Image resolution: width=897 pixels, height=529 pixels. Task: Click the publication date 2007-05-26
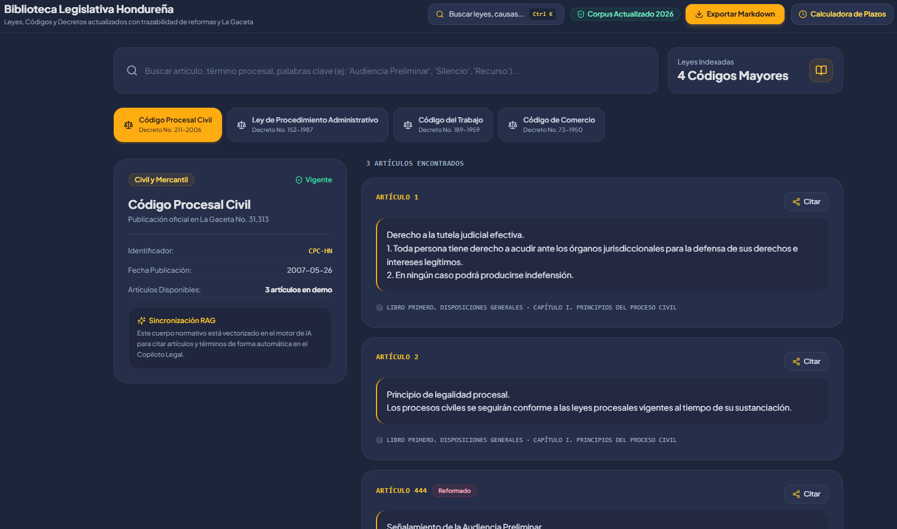point(310,270)
